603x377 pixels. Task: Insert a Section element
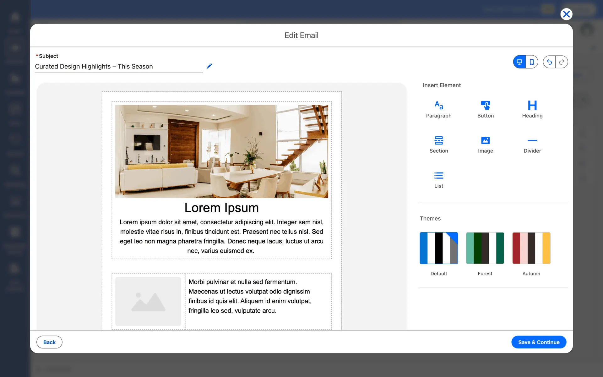click(x=438, y=144)
